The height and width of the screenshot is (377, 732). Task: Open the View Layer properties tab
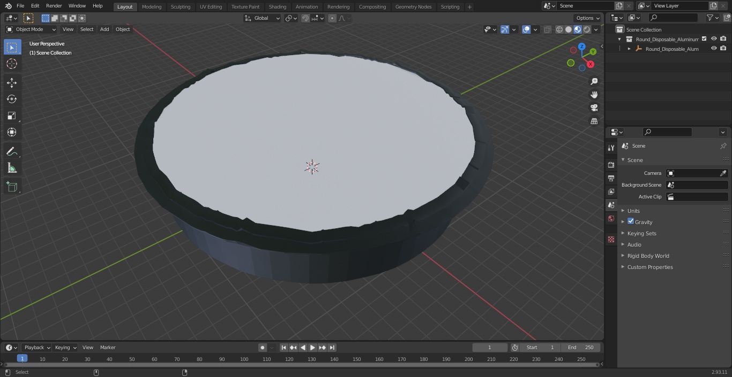611,191
